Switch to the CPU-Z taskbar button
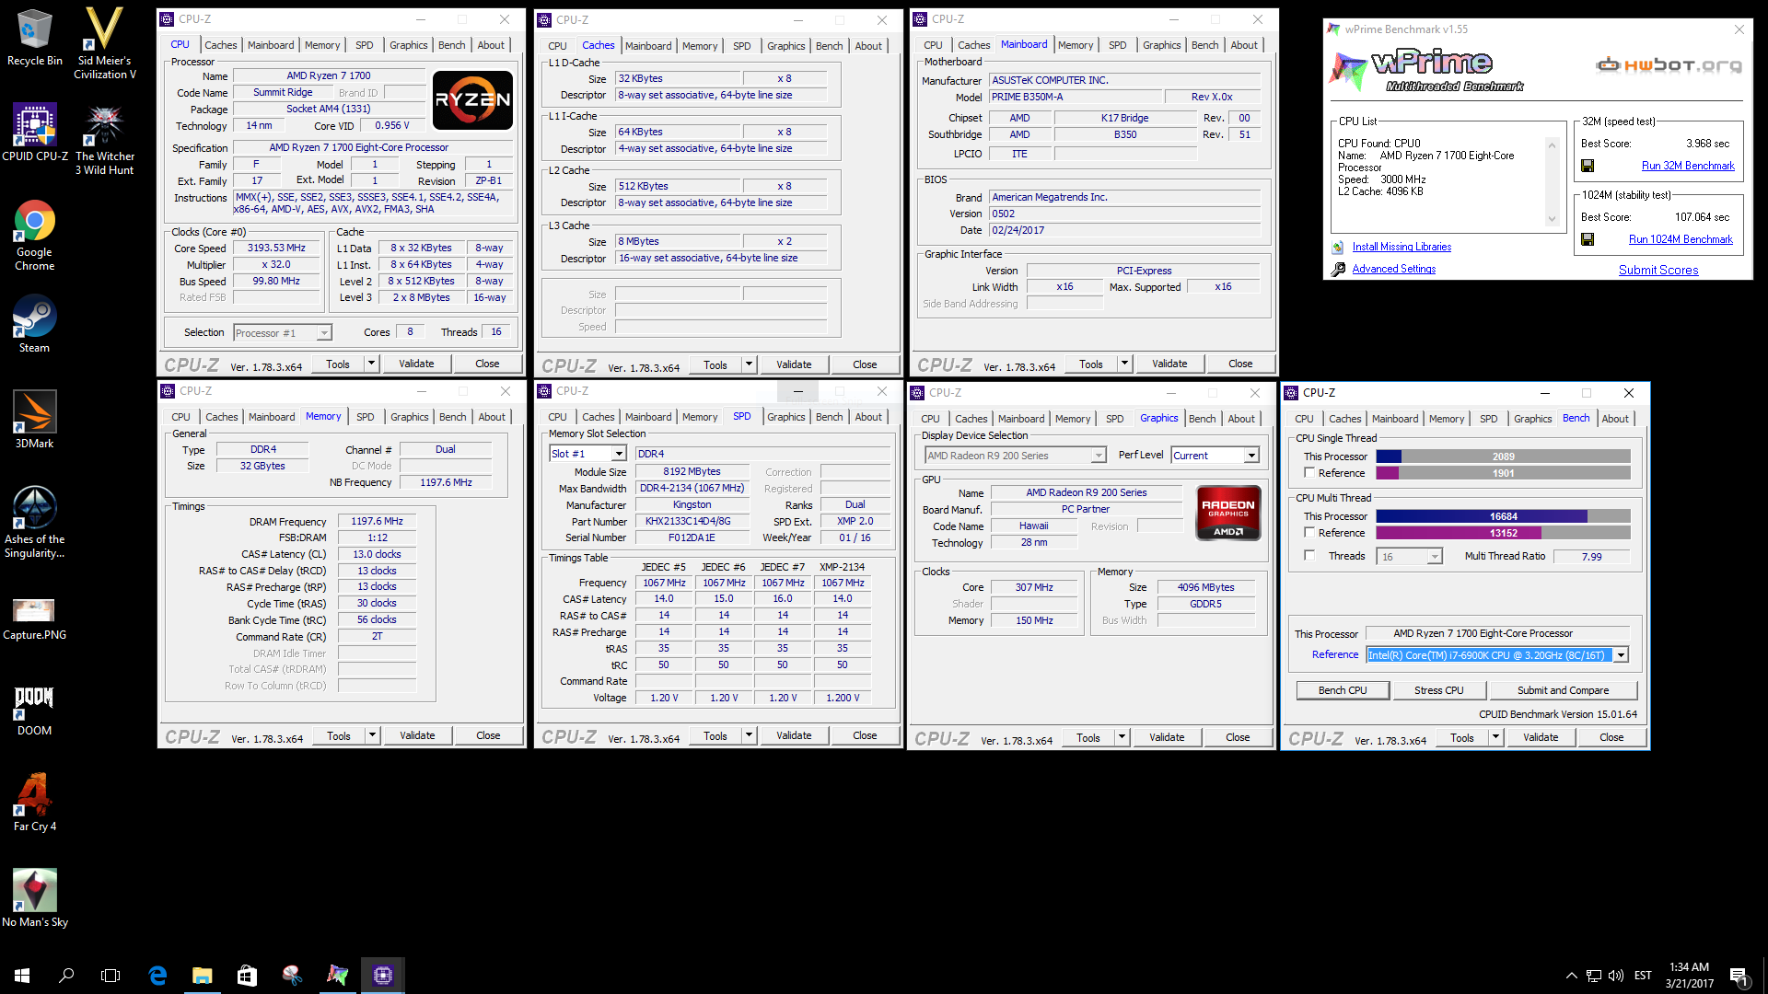The height and width of the screenshot is (994, 1768). tap(383, 975)
